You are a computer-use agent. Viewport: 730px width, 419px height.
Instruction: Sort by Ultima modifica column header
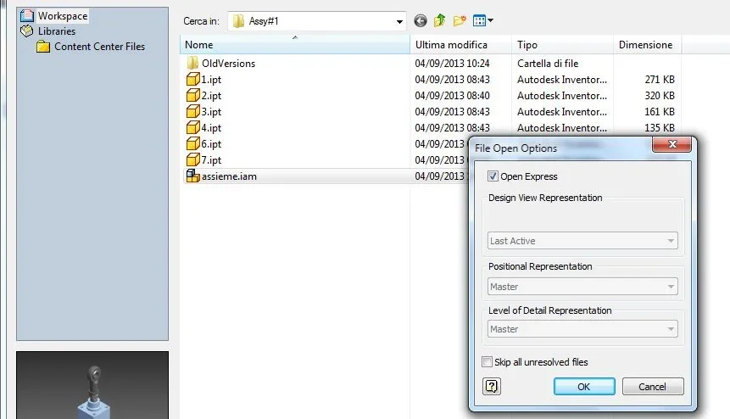(460, 45)
